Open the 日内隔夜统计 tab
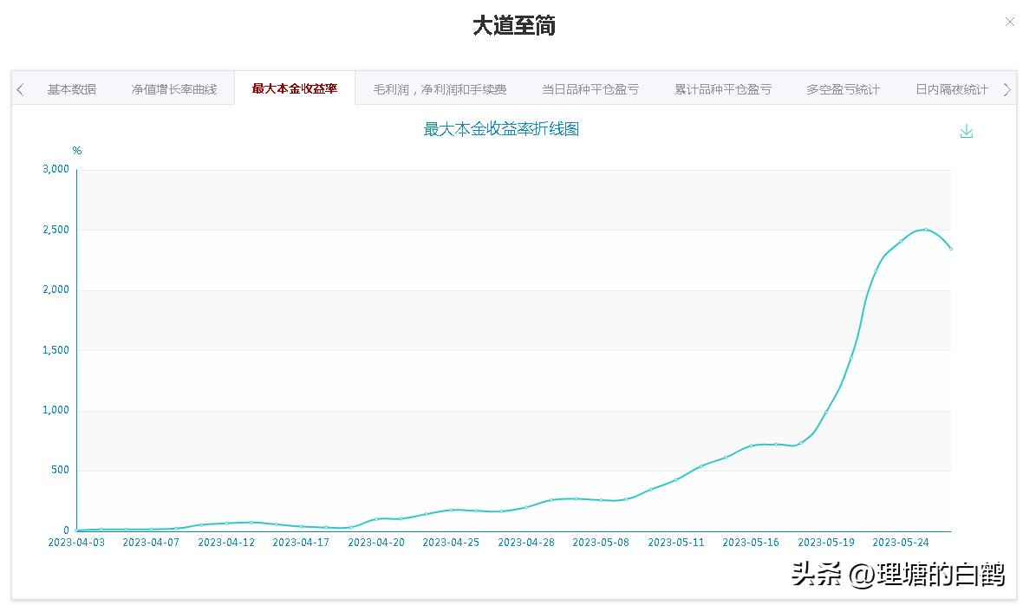The height and width of the screenshot is (605, 1023). pyautogui.click(x=950, y=88)
